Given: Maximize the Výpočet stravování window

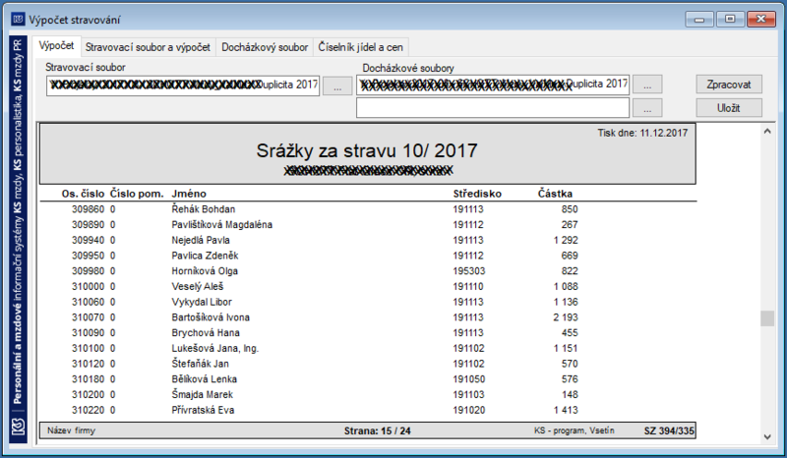Looking at the screenshot, I should 730,19.
